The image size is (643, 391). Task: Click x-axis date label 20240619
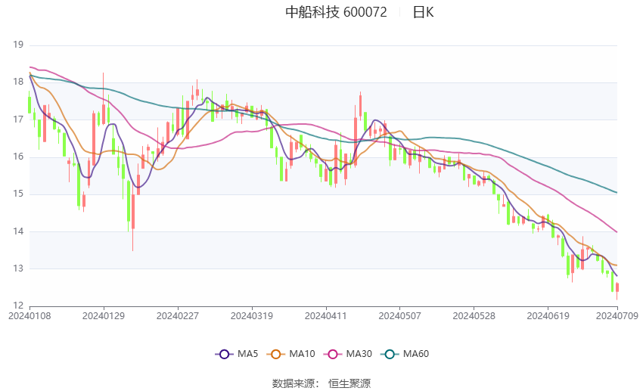point(548,316)
